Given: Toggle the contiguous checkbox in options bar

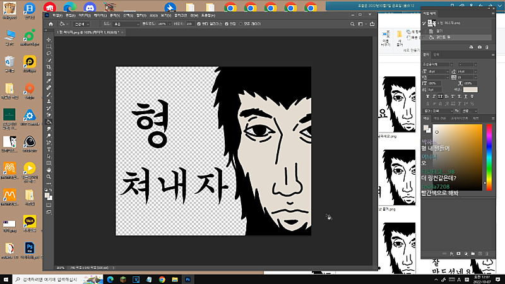Looking at the screenshot, I should 228,23.
